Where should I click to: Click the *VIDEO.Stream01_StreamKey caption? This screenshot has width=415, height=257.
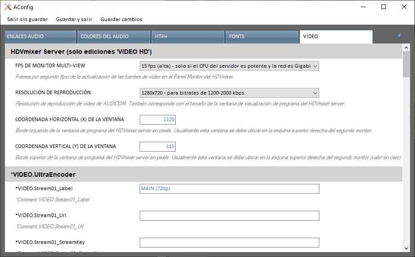50,243
